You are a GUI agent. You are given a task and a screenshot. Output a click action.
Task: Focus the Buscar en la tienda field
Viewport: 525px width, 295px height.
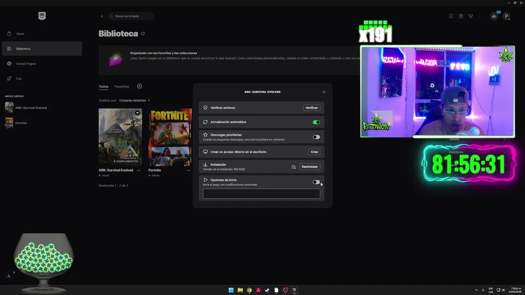tap(131, 16)
